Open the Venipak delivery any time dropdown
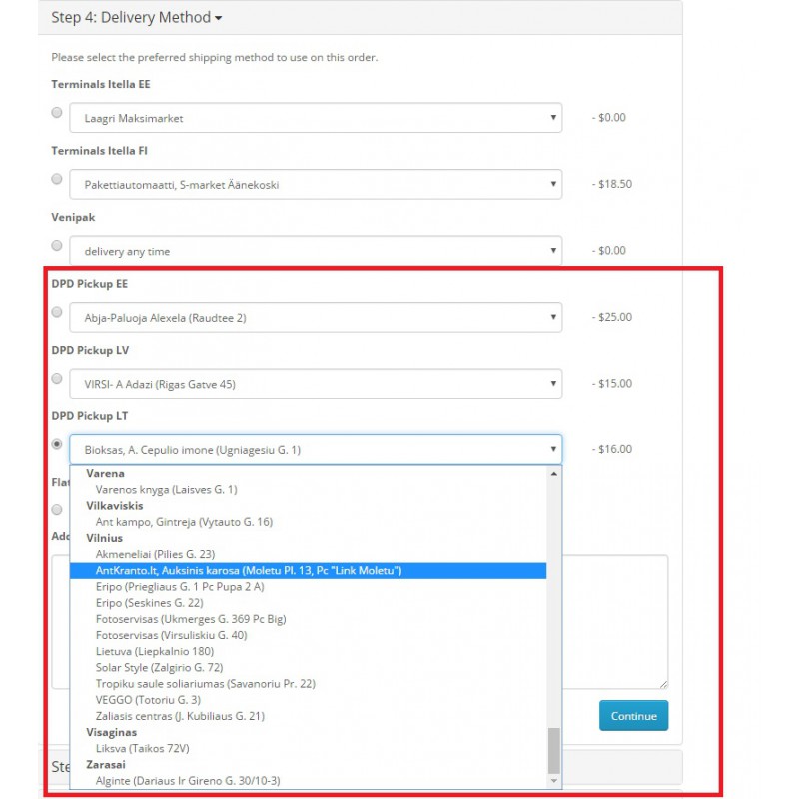Image resolution: width=799 pixels, height=799 pixels. (x=315, y=251)
